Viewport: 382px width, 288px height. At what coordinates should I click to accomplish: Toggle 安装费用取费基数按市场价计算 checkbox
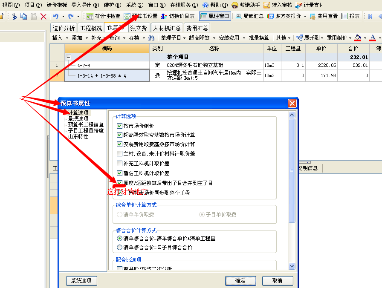pos(119,144)
